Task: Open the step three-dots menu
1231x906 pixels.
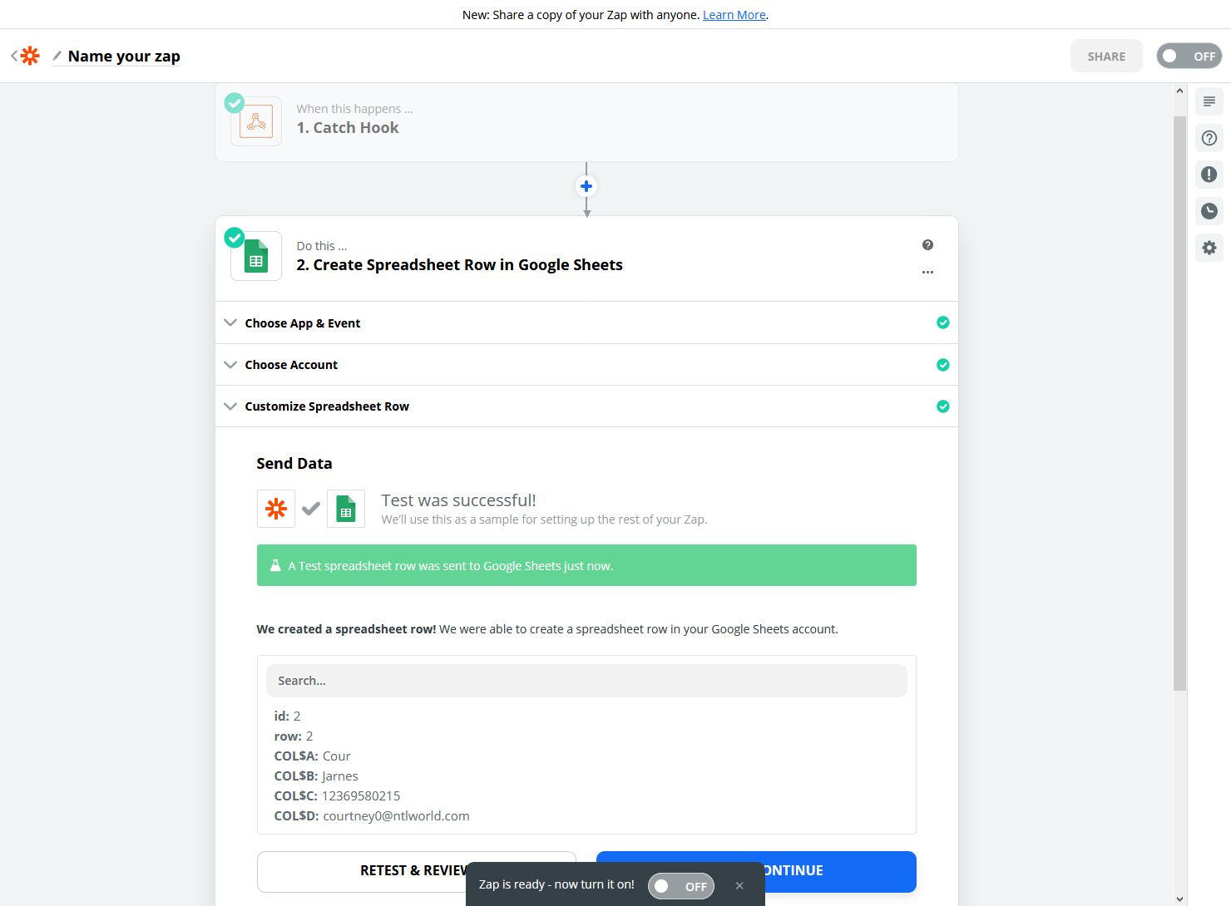Action: pos(927,272)
